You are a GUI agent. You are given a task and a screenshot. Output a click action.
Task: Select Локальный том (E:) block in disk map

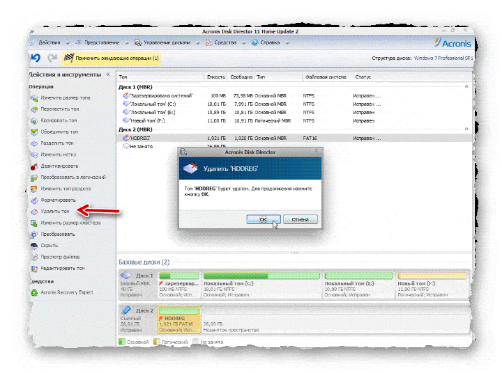coord(359,285)
